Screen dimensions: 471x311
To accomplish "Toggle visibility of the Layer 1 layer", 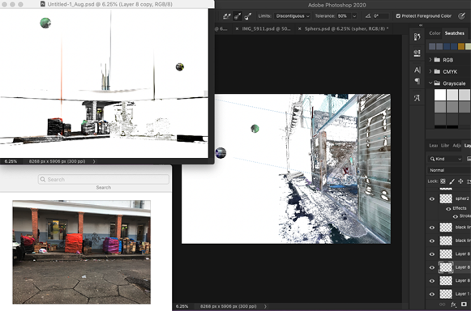I will point(432,294).
